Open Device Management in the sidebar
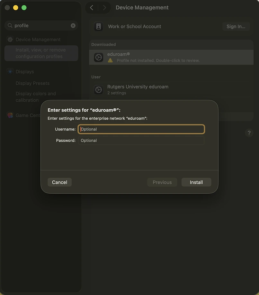 [41, 39]
